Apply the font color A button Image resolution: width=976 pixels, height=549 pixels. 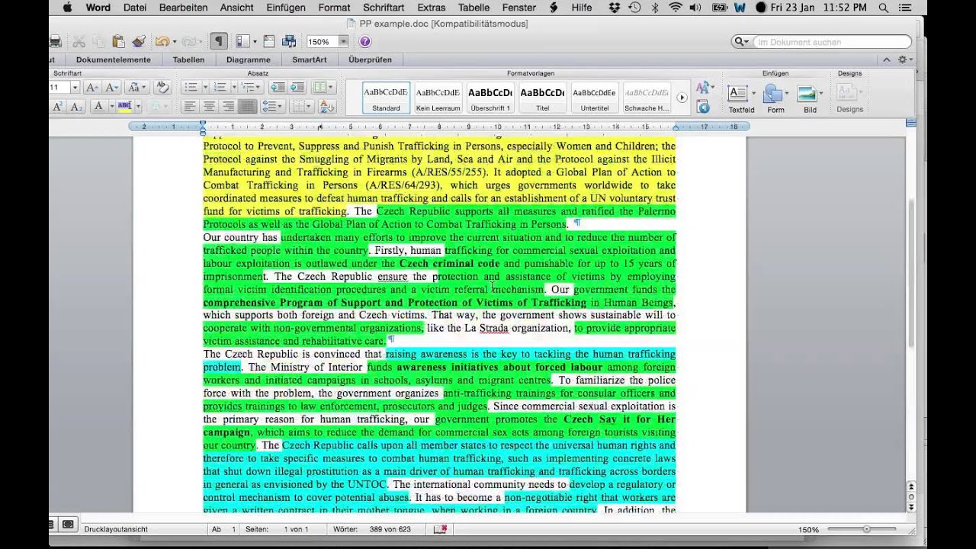tap(98, 107)
